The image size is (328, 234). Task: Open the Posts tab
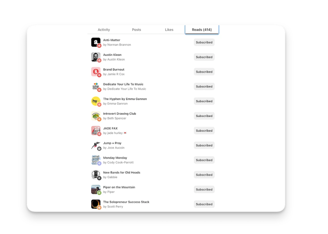point(136,30)
